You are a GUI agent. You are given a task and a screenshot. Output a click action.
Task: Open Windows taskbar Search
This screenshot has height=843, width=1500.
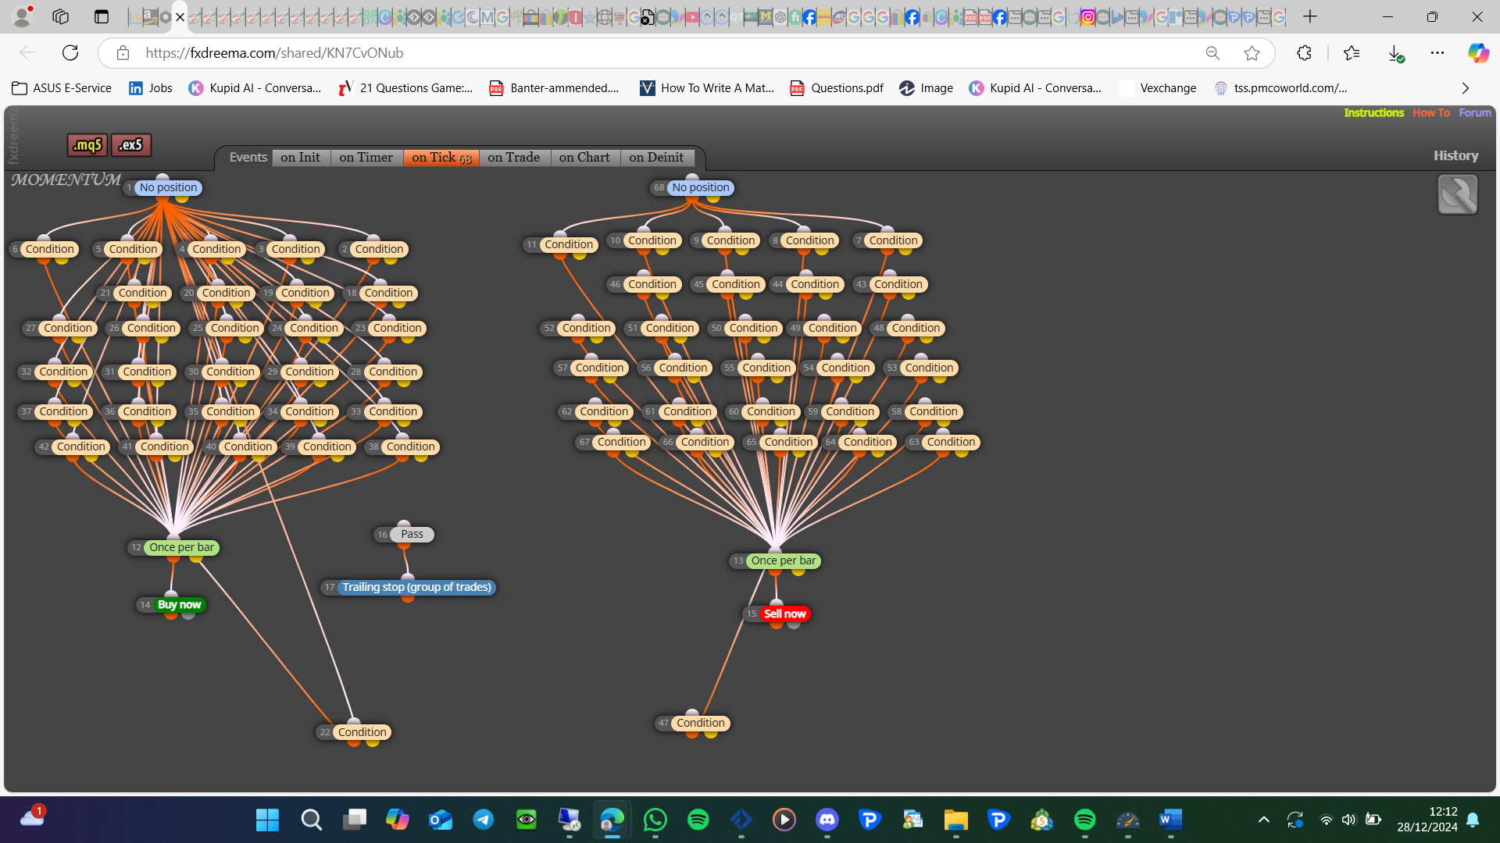(311, 820)
